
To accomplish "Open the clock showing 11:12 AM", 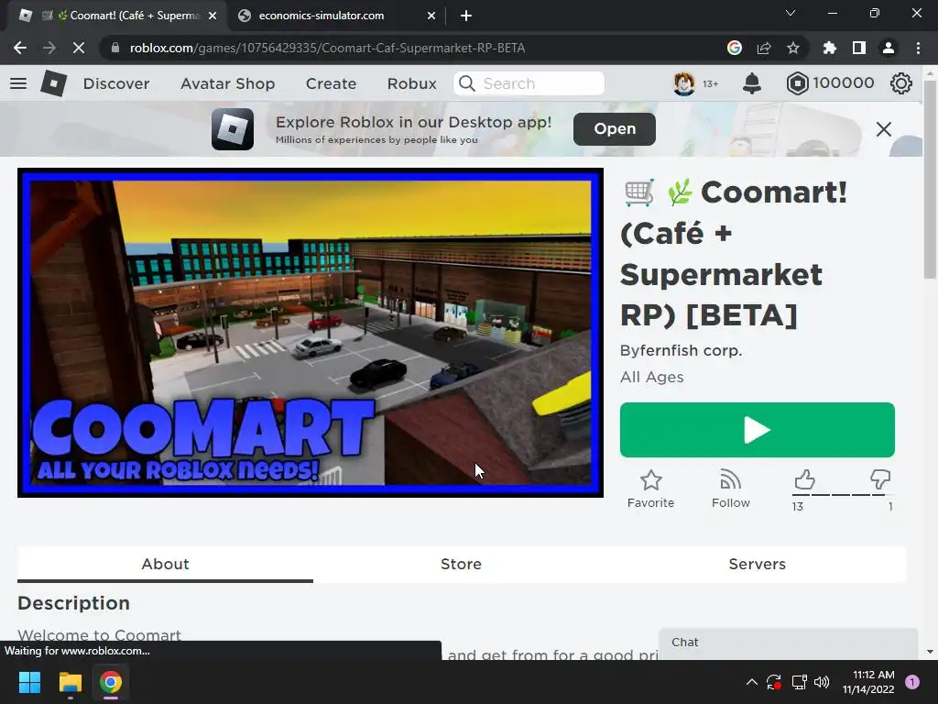I will pos(868,682).
